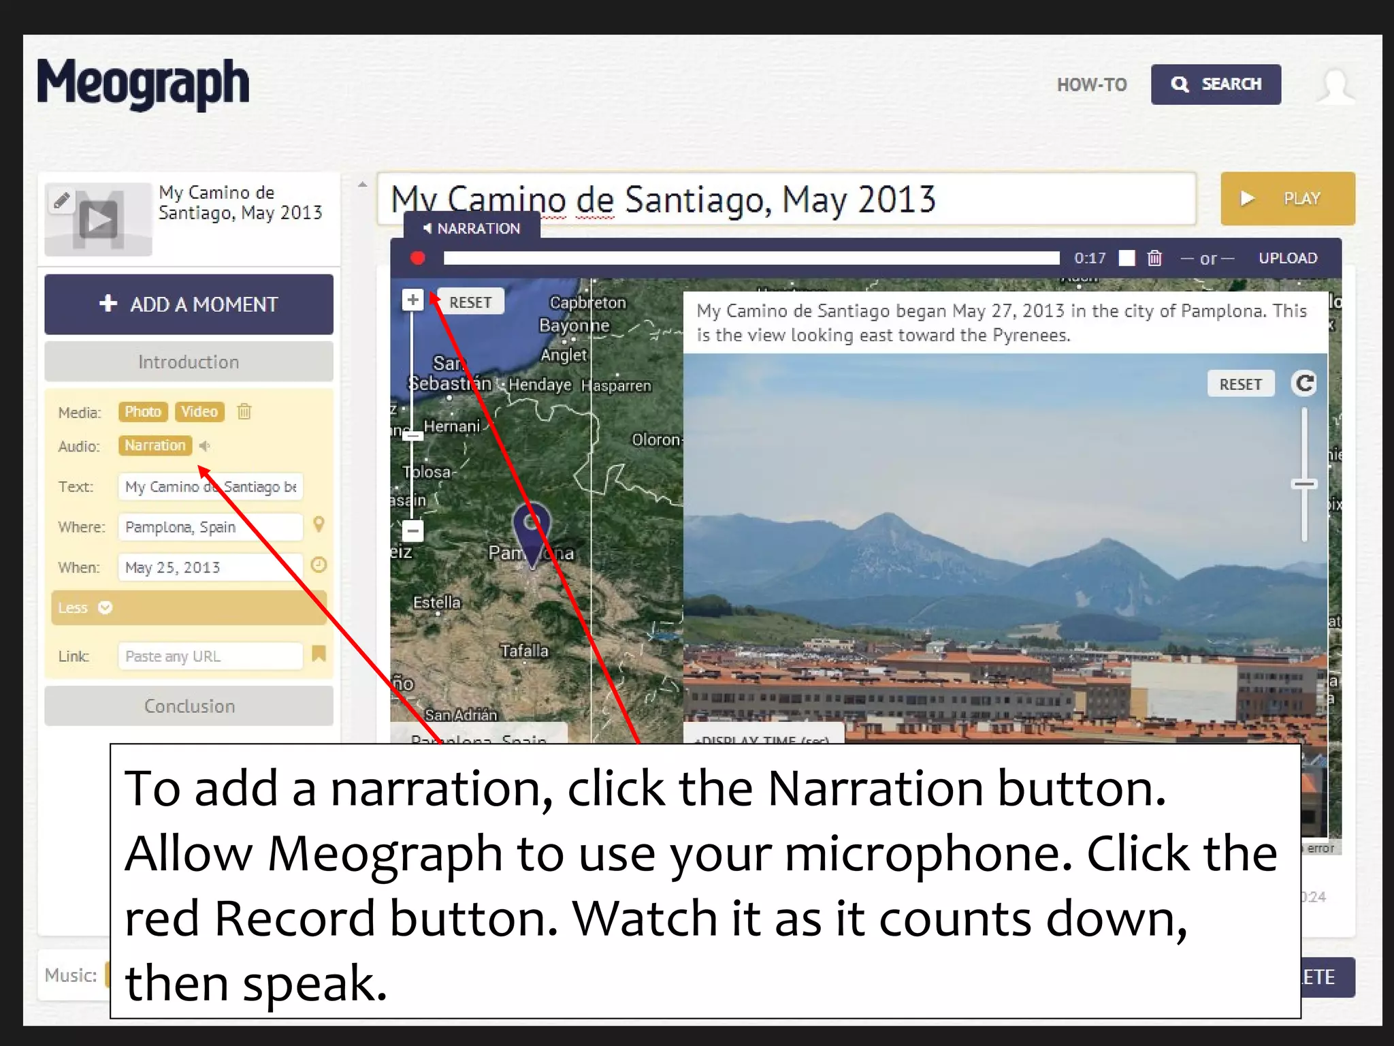
Task: Edit the Meograph title field
Action: click(787, 199)
